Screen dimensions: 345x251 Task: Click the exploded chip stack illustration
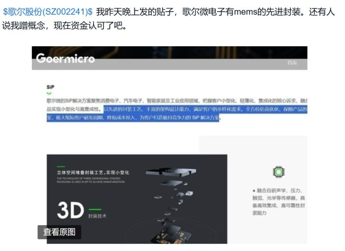[x=172, y=206]
